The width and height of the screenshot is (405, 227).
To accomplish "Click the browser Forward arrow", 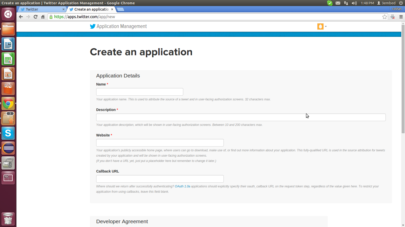I will (28, 17).
